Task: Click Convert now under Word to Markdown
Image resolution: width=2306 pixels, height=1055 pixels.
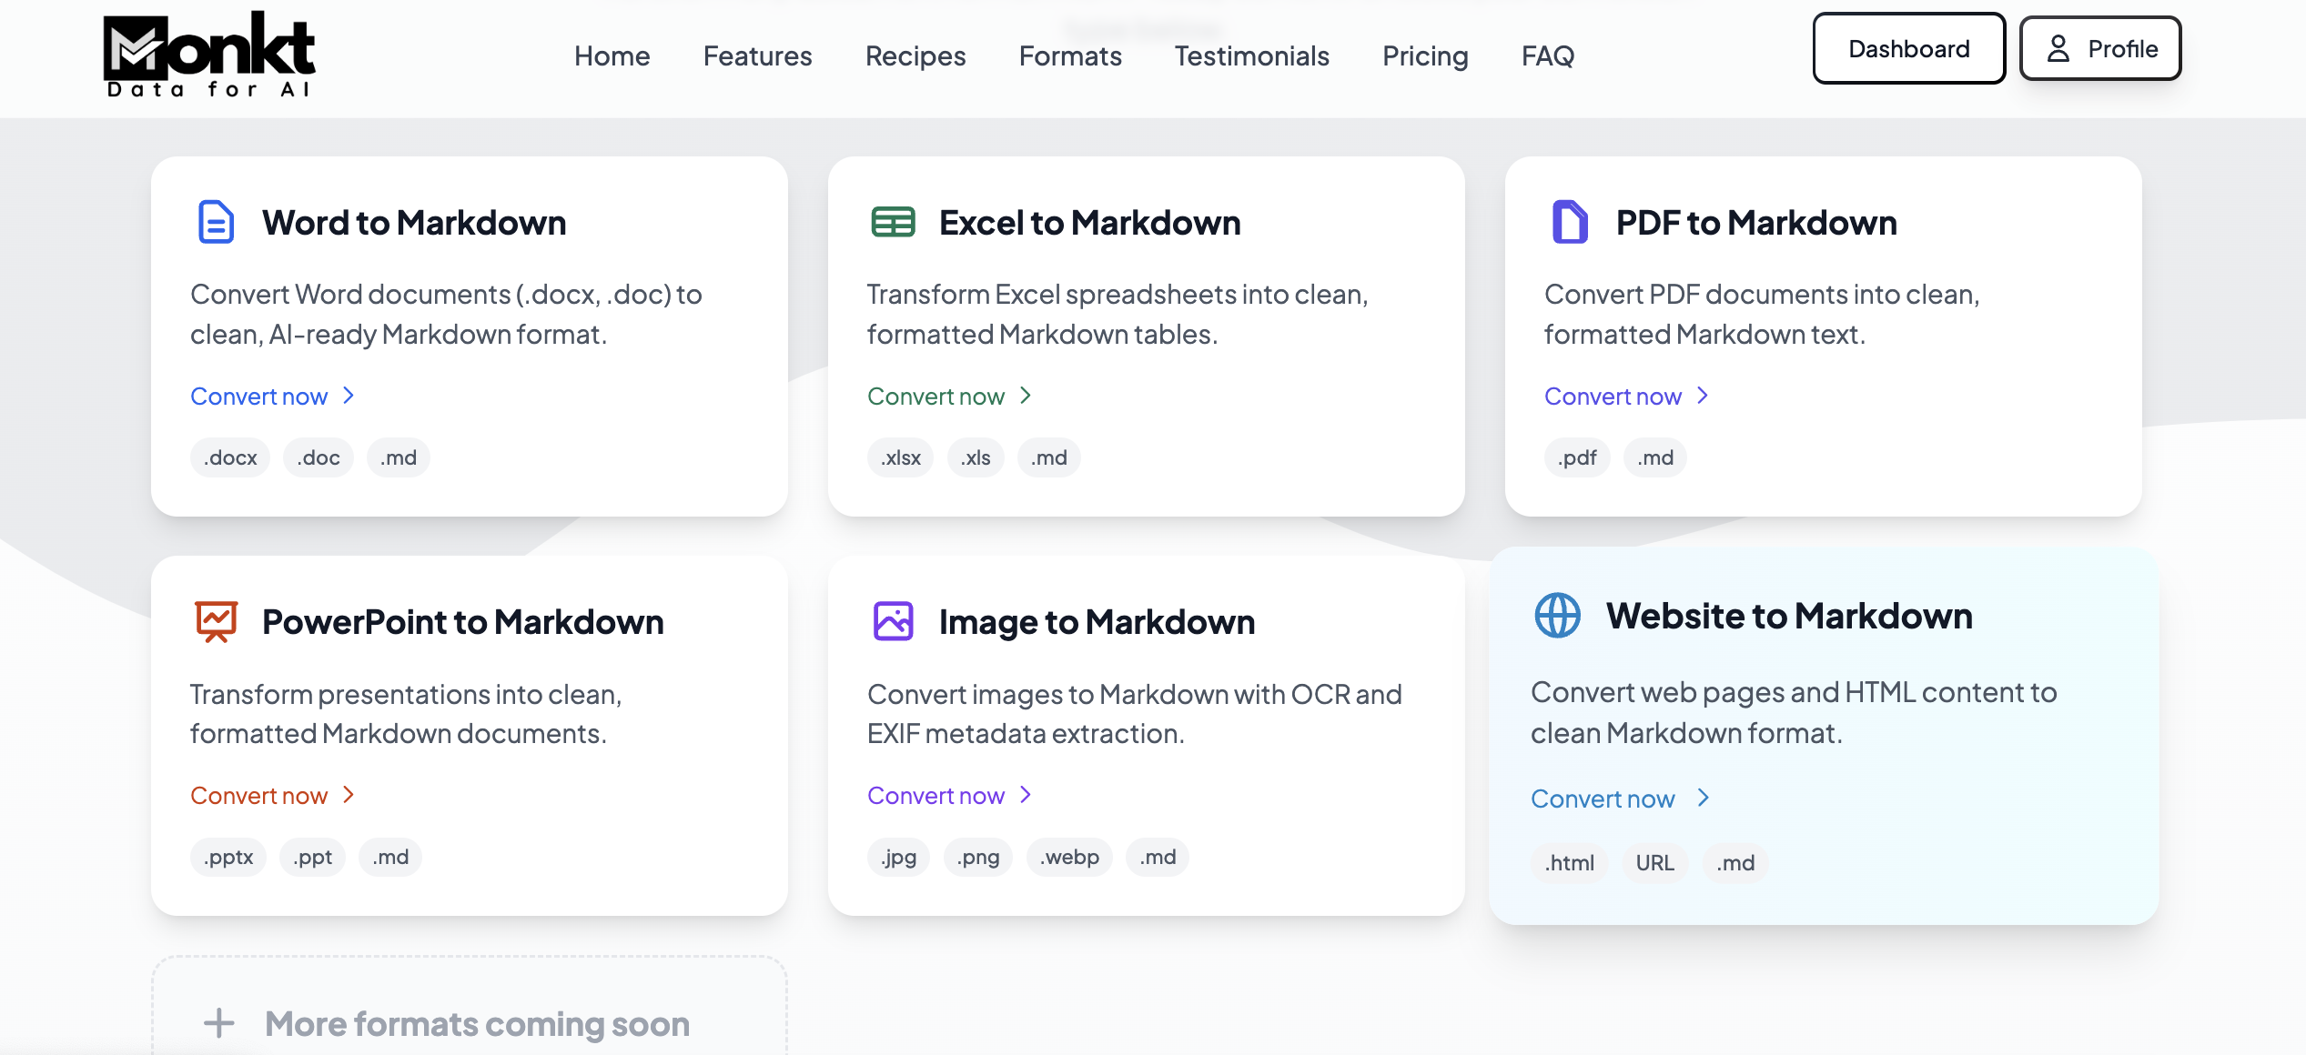Action: [x=259, y=397]
